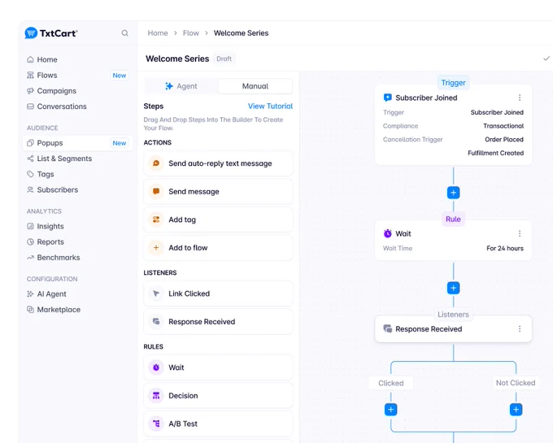Click the Conversations icon in sidebar
Image resolution: width=553 pixels, height=443 pixels.
(x=30, y=106)
